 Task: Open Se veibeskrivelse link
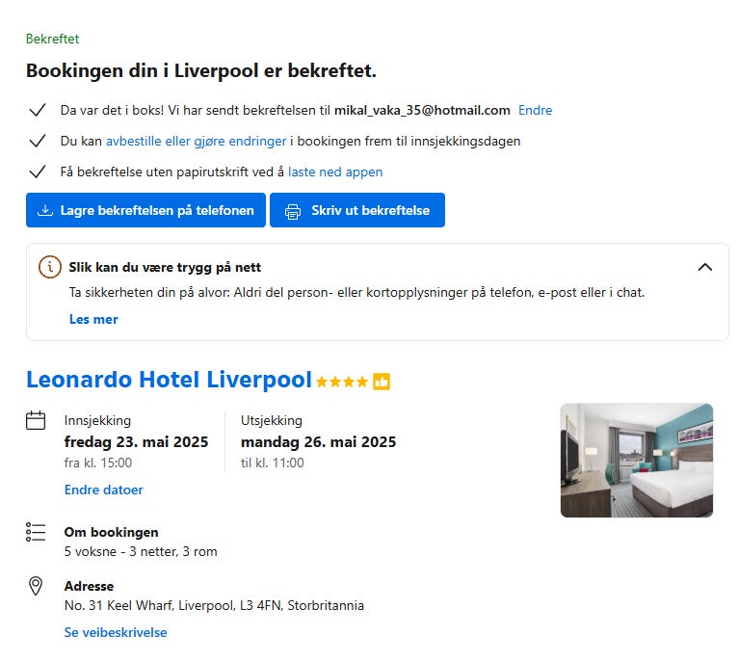[116, 632]
